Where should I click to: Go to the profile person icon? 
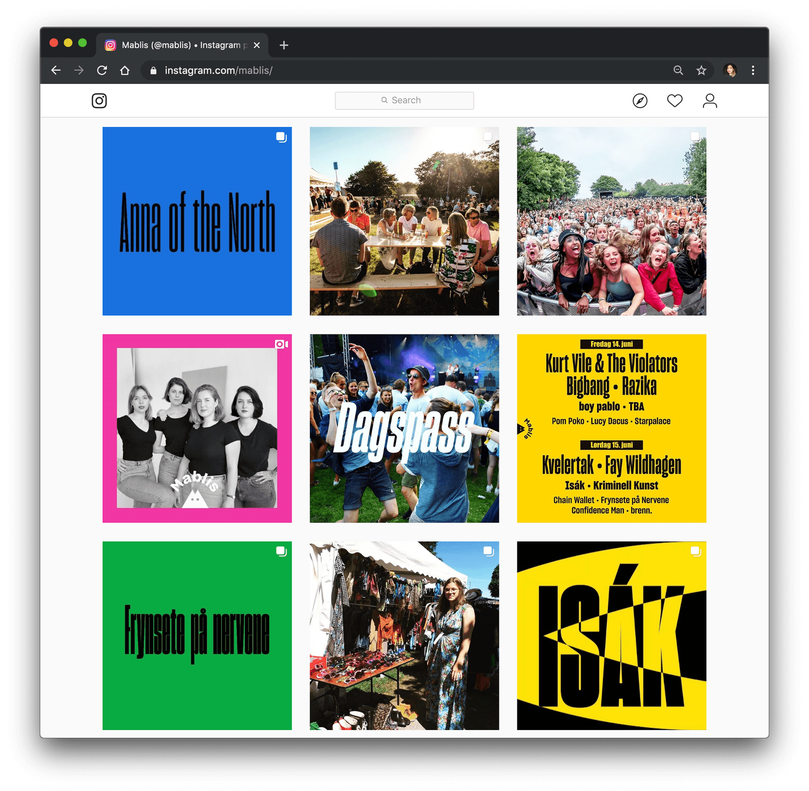pyautogui.click(x=709, y=101)
